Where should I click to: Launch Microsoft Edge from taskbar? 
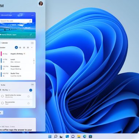coord(84,136)
